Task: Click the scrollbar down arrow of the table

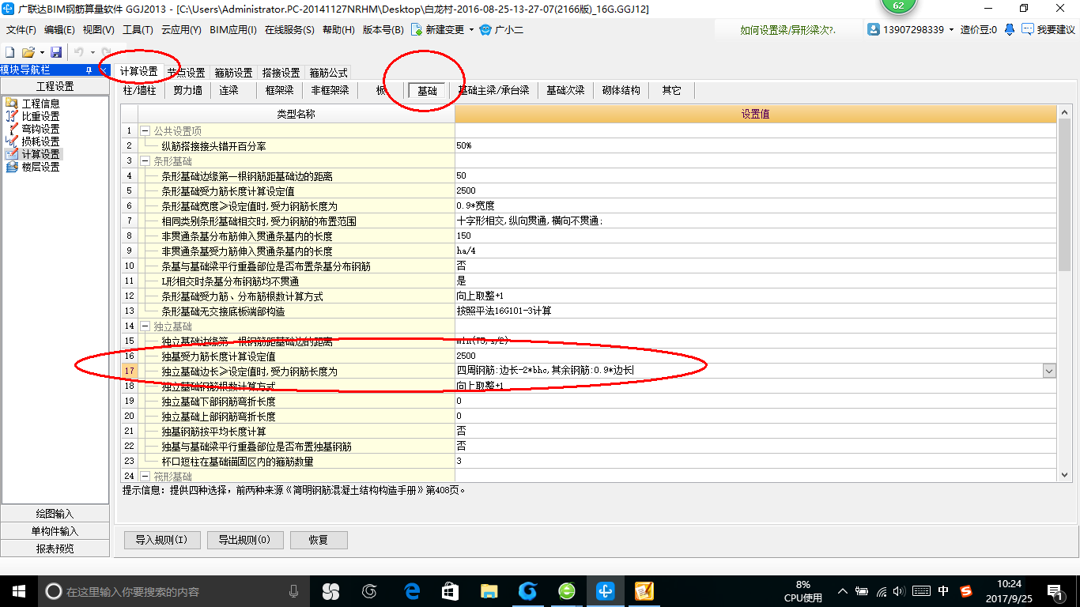Action: tap(1064, 475)
